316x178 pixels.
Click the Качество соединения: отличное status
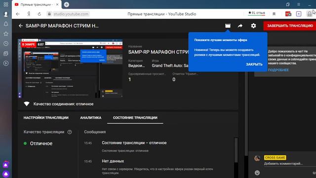coord(63,104)
